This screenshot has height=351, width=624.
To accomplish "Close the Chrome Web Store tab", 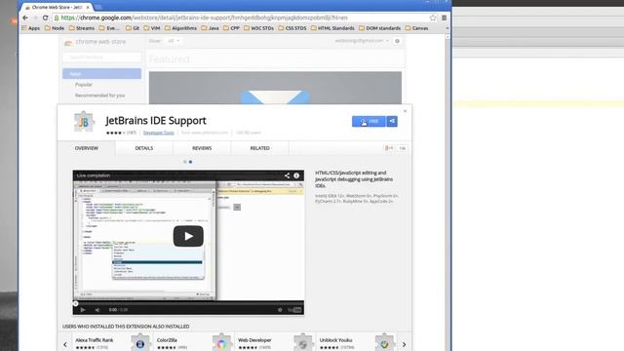I will (x=88, y=7).
